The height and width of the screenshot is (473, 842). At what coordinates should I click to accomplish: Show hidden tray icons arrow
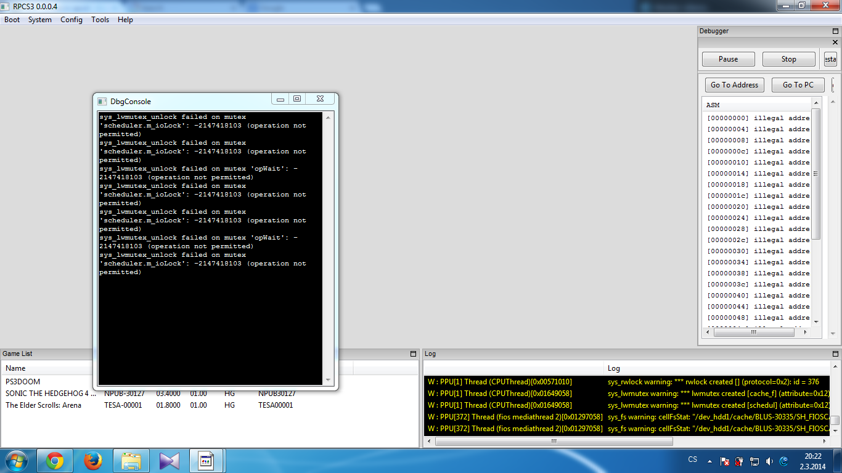coord(711,461)
